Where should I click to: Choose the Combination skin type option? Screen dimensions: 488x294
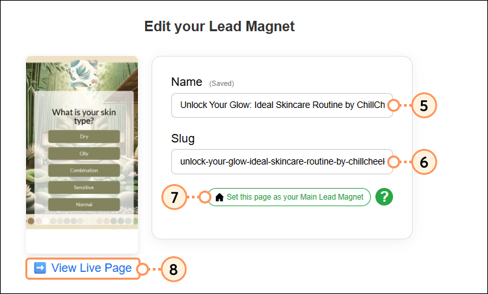[x=84, y=170]
